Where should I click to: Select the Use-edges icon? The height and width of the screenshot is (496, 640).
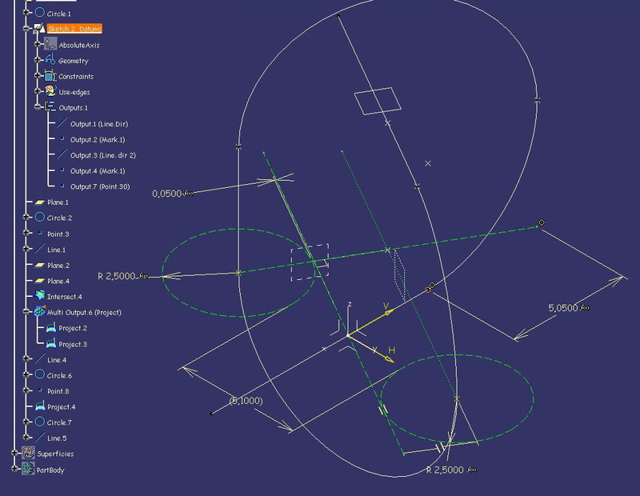point(50,92)
